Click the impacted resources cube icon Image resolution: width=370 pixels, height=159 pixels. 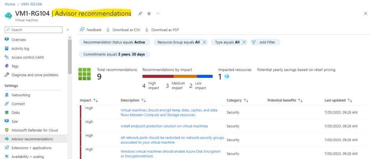227,76
